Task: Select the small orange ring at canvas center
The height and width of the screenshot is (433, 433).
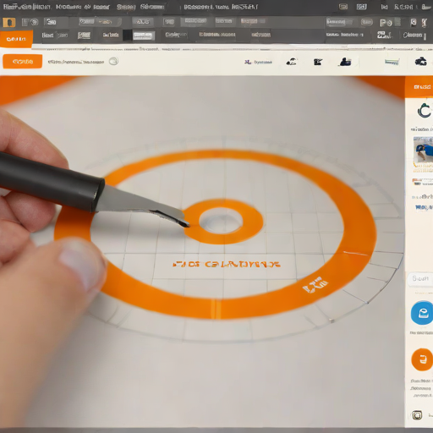Action: 222,222
